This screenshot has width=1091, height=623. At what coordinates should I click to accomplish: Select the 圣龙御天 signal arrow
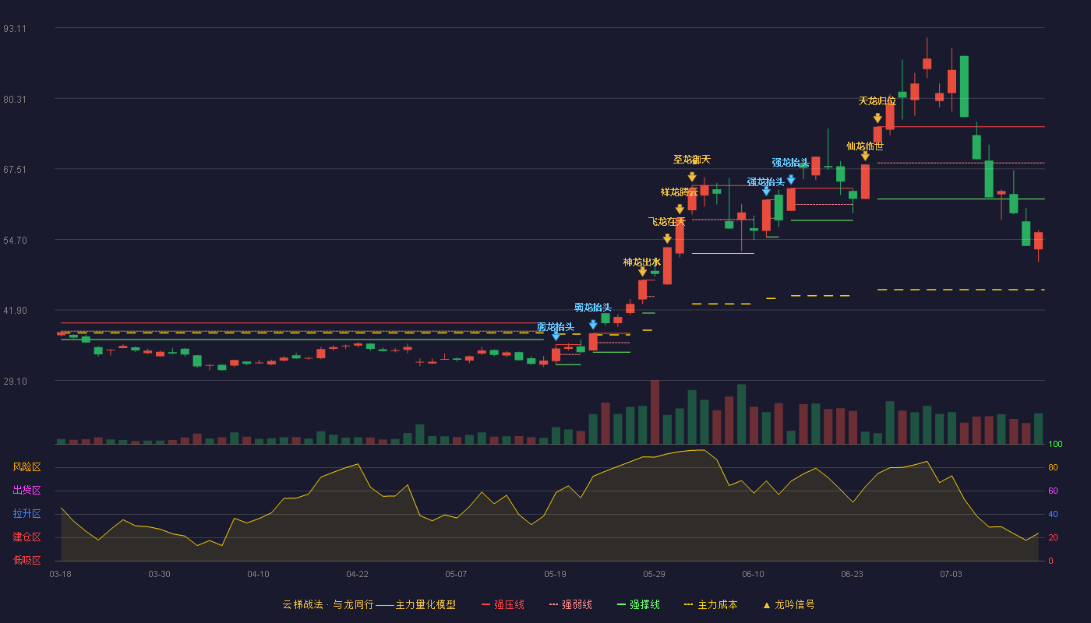pyautogui.click(x=692, y=177)
